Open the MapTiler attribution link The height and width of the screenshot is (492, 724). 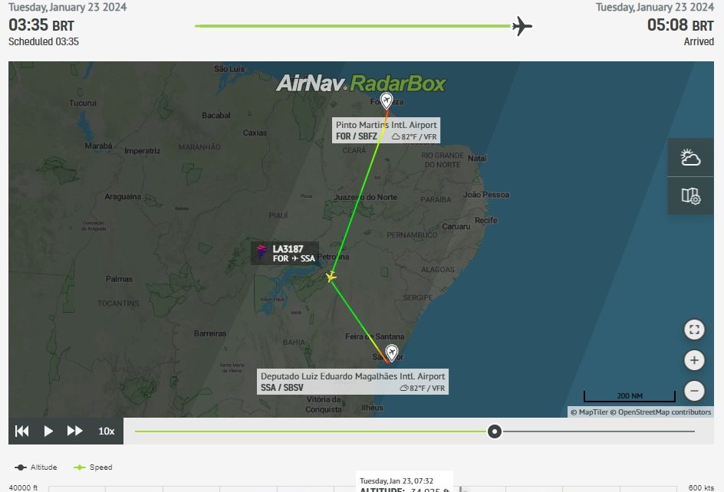click(x=589, y=412)
